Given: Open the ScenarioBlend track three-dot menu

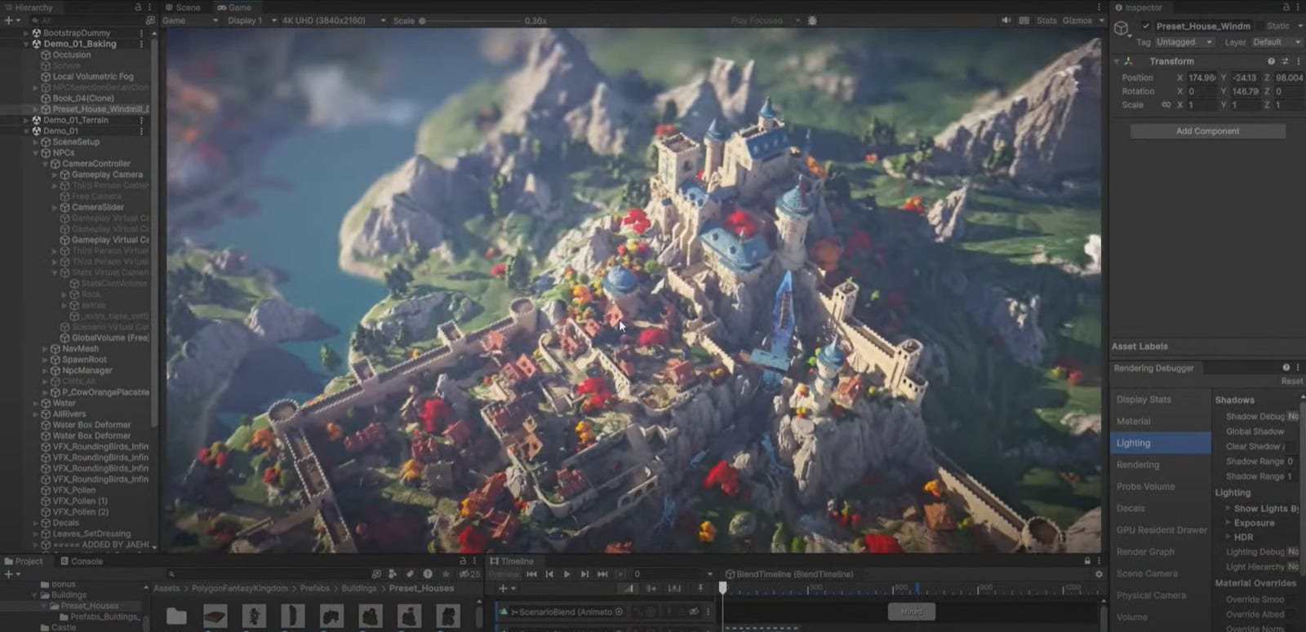Looking at the screenshot, I should 709,612.
